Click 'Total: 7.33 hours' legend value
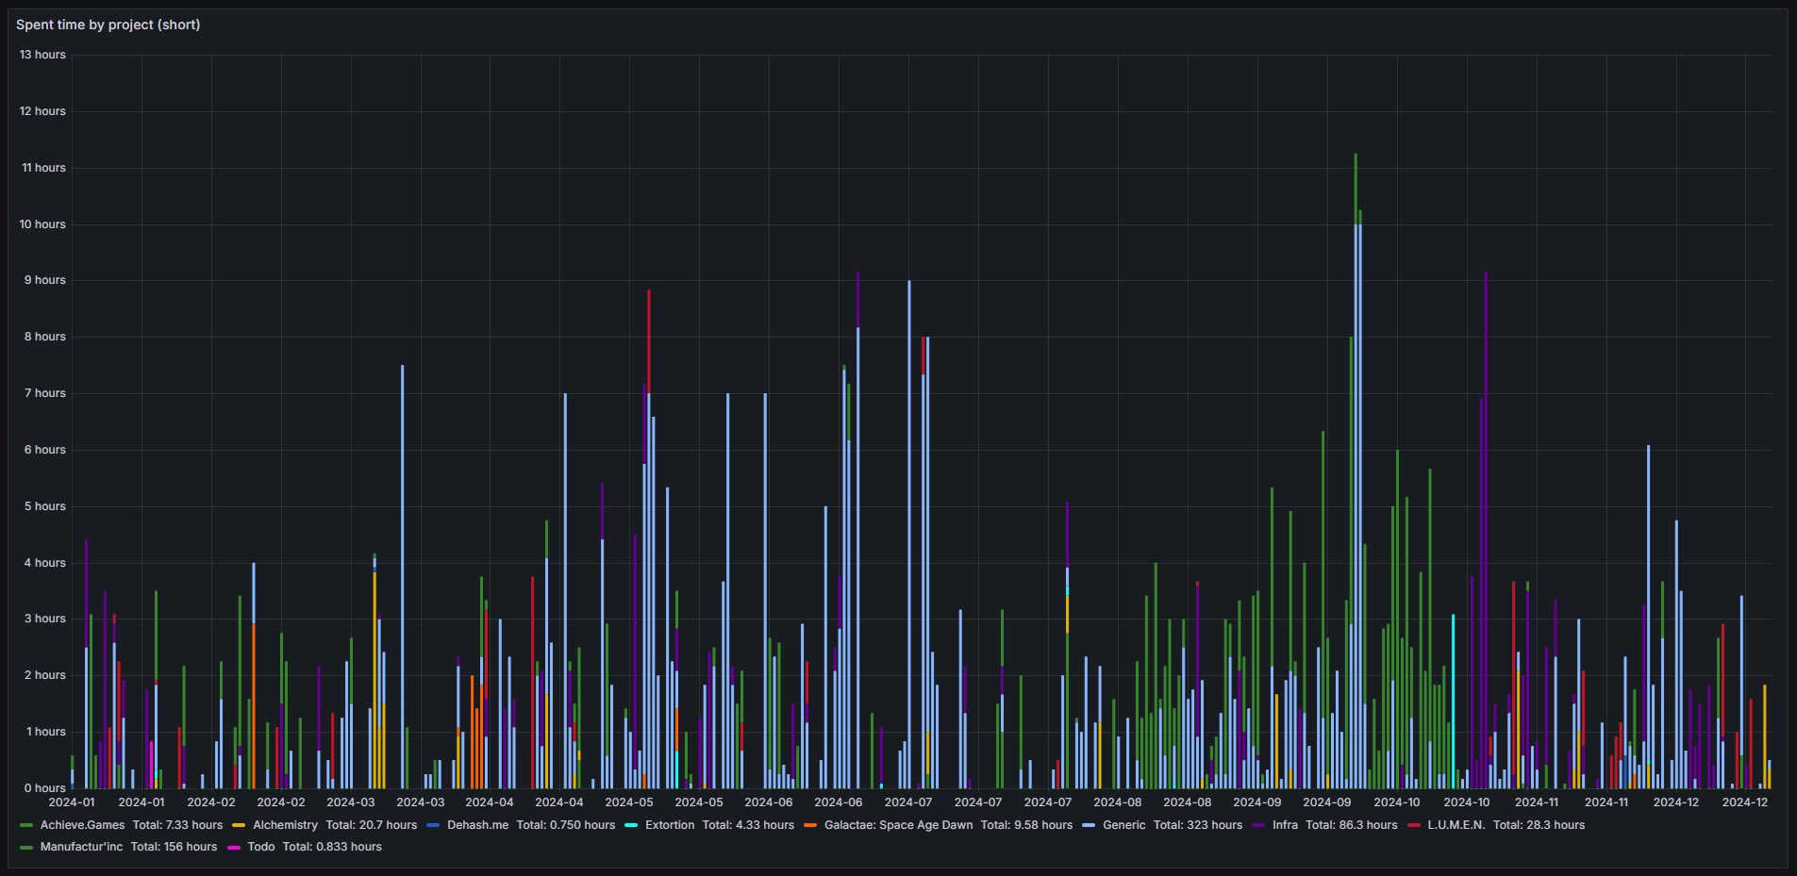The width and height of the screenshot is (1797, 876). point(177,825)
